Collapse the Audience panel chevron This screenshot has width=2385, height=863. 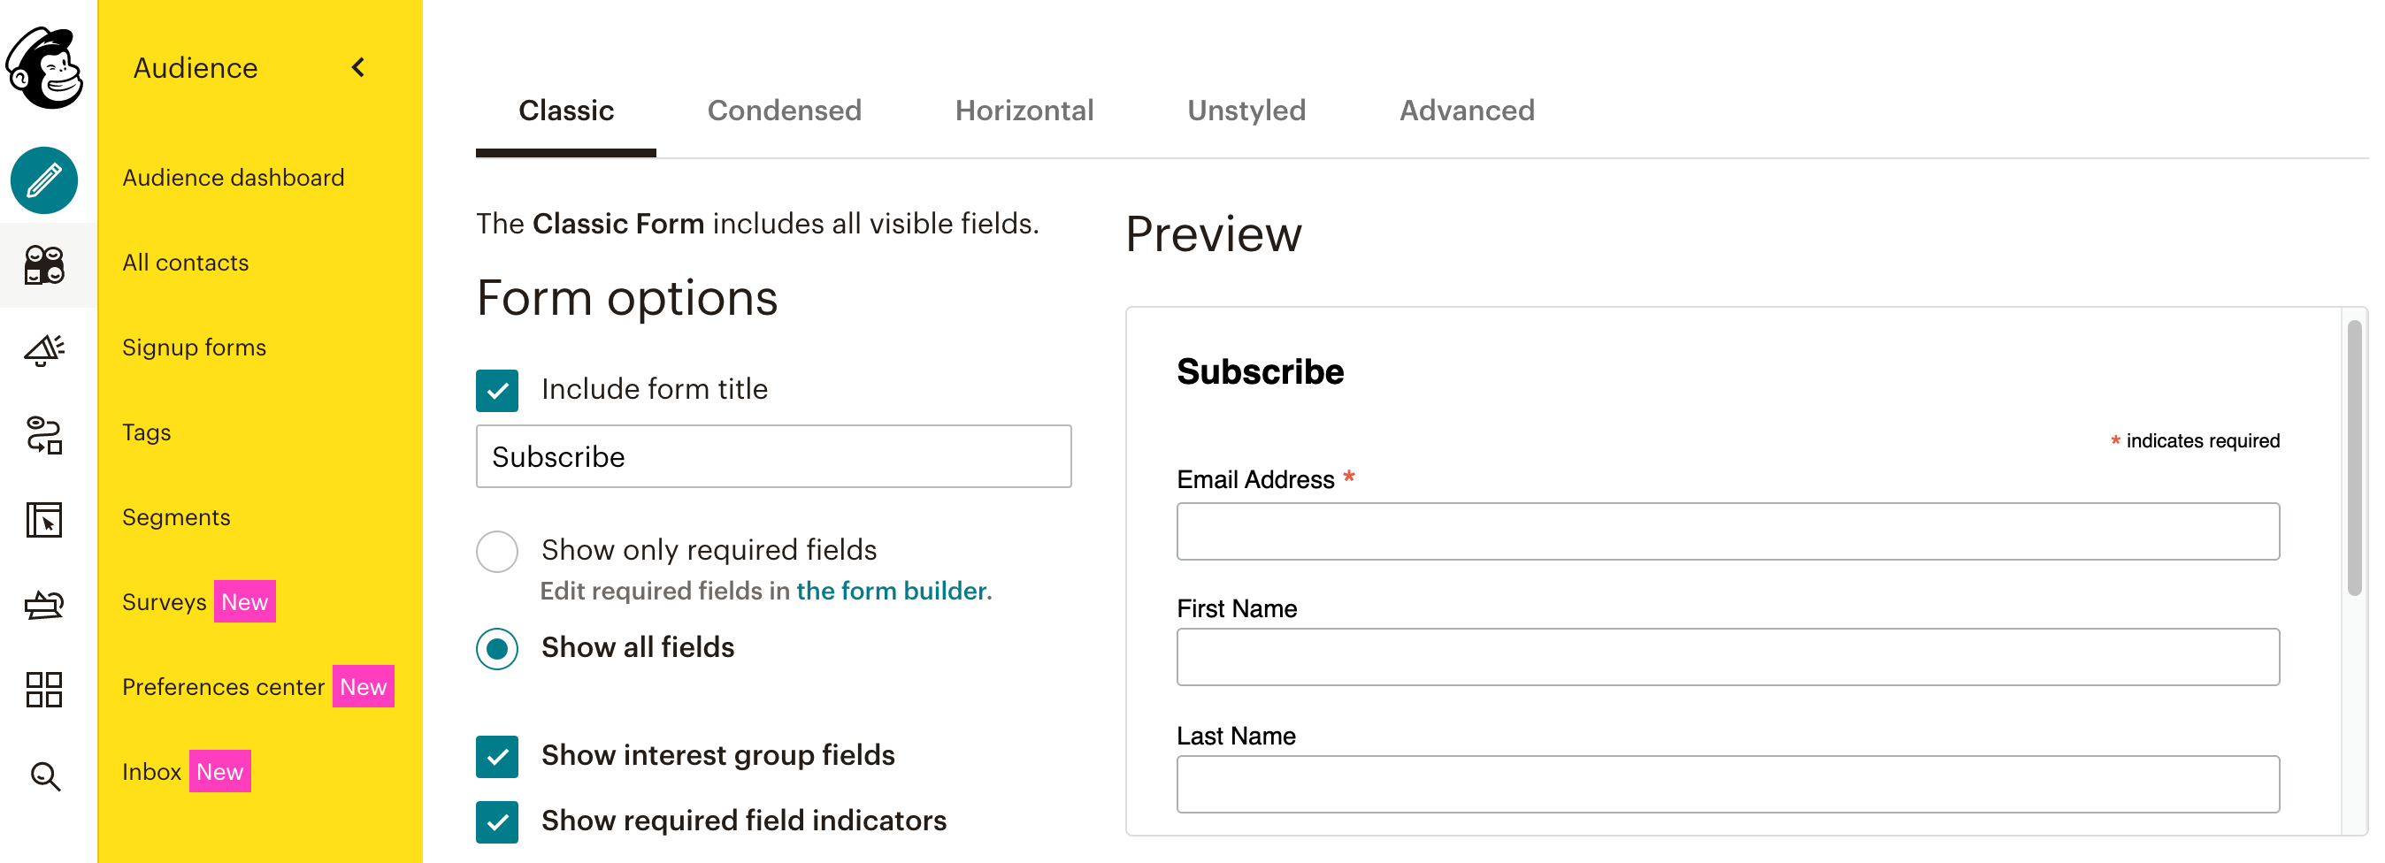(358, 67)
